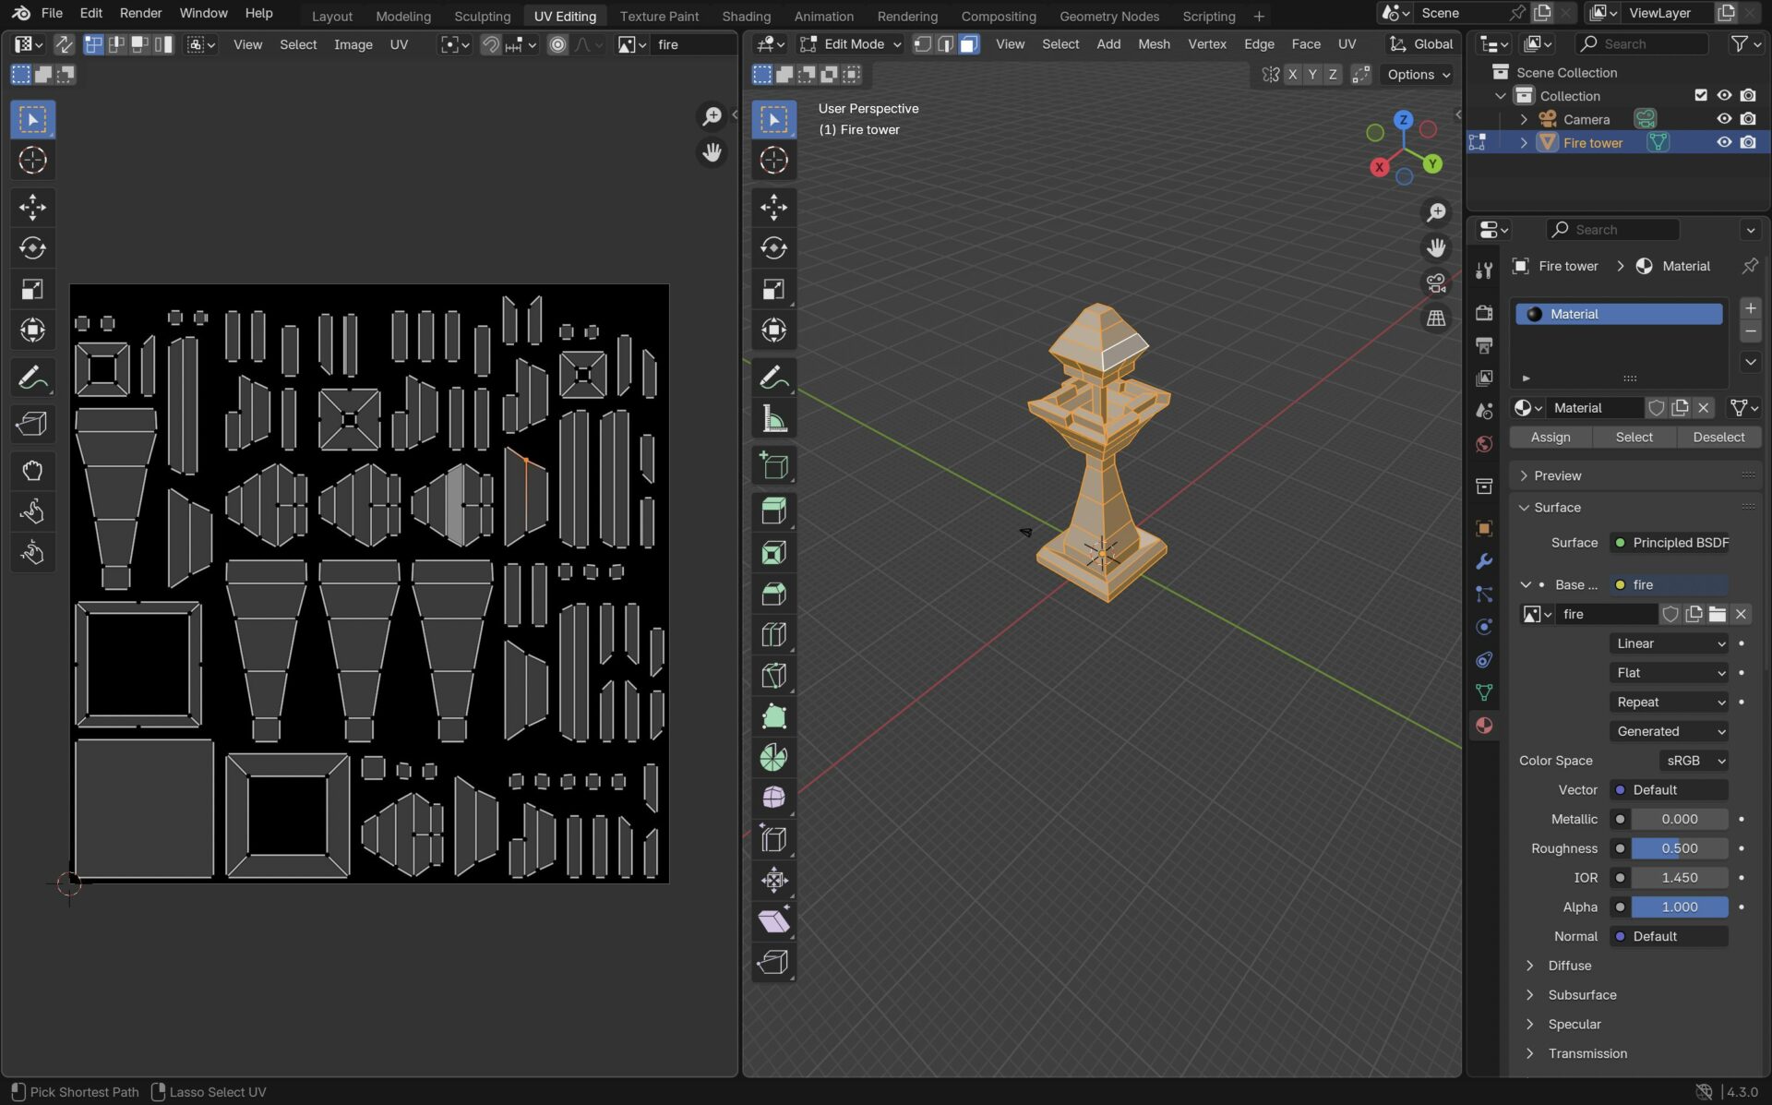
Task: Select the Grab tool in UV editor
Action: (32, 471)
